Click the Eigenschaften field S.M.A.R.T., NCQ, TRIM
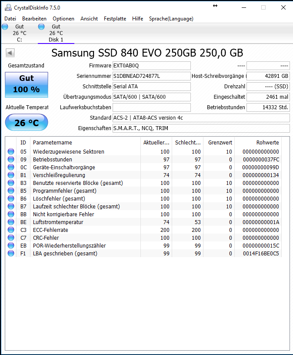Screen dimensions: 293x355 tap(201, 128)
